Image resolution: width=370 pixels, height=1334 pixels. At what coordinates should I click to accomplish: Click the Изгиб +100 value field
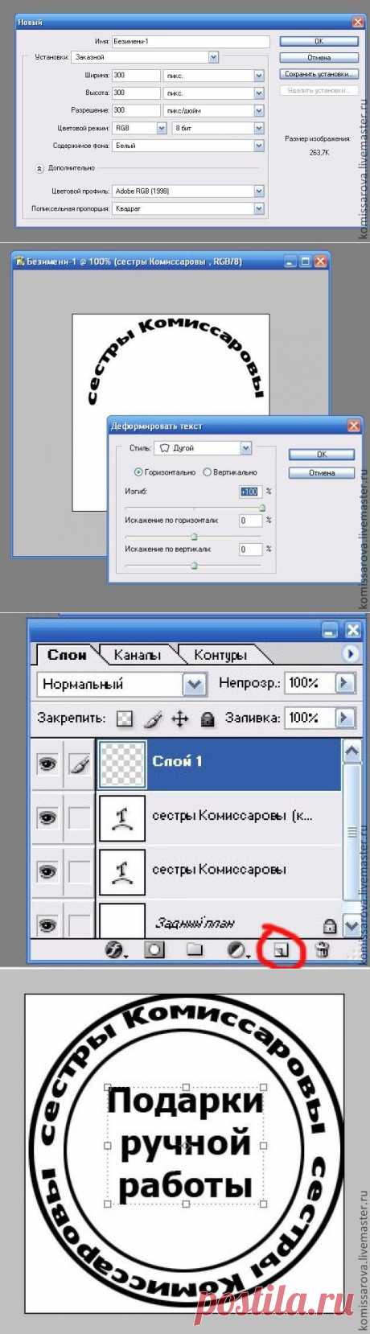tap(250, 492)
